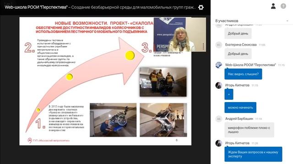
Task: Open the speaker video three-dot menu
Action: pyautogui.click(x=203, y=46)
